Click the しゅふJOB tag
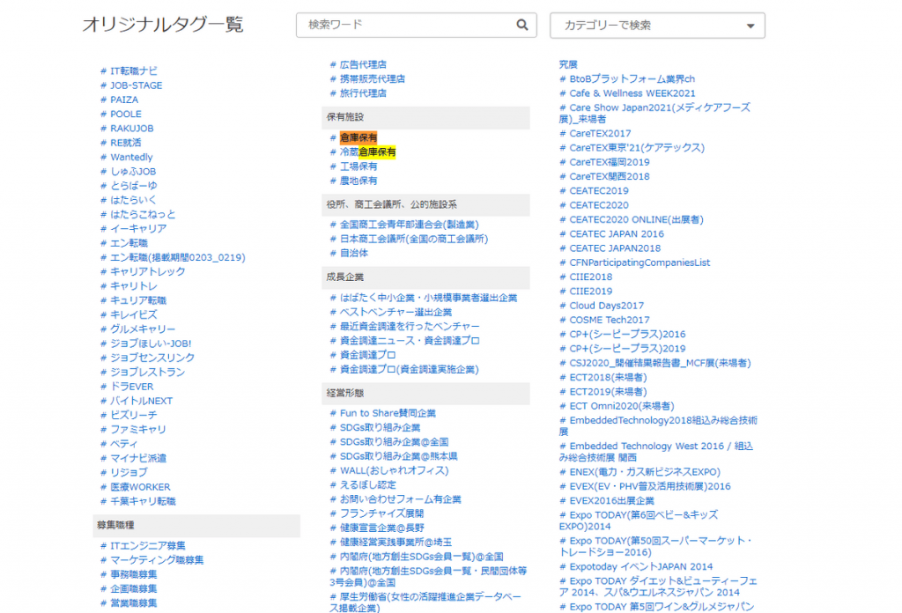The image size is (902, 613). tap(133, 172)
